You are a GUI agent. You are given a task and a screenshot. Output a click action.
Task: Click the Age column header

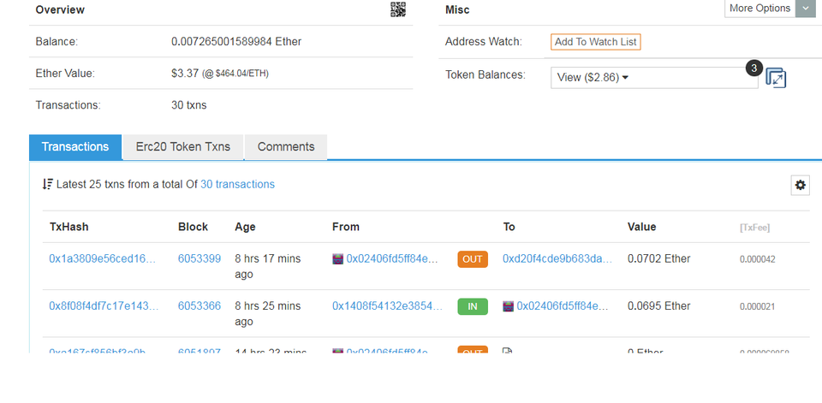pyautogui.click(x=245, y=227)
